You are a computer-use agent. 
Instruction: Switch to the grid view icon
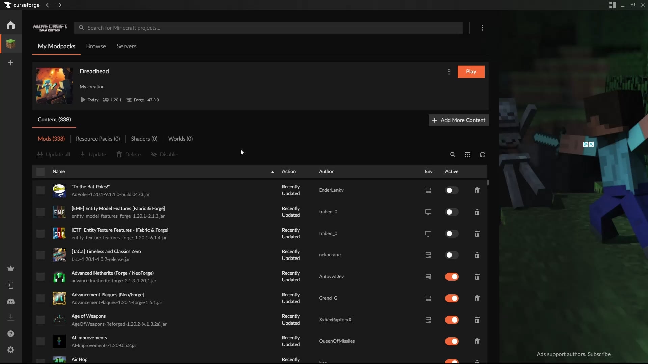(x=467, y=154)
